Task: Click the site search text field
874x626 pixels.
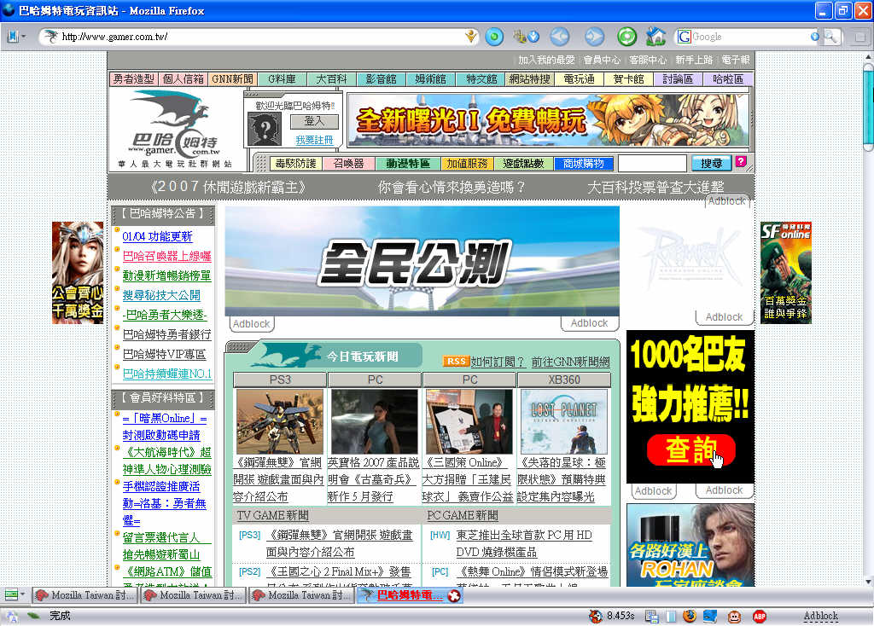Action: (652, 164)
